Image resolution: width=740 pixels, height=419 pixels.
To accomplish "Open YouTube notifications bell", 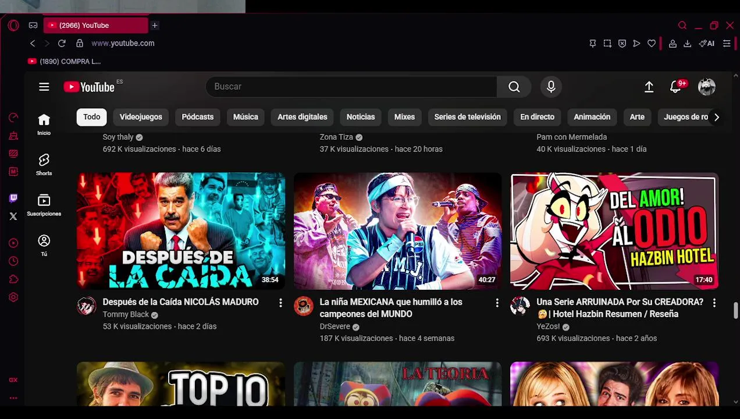I will [676, 87].
